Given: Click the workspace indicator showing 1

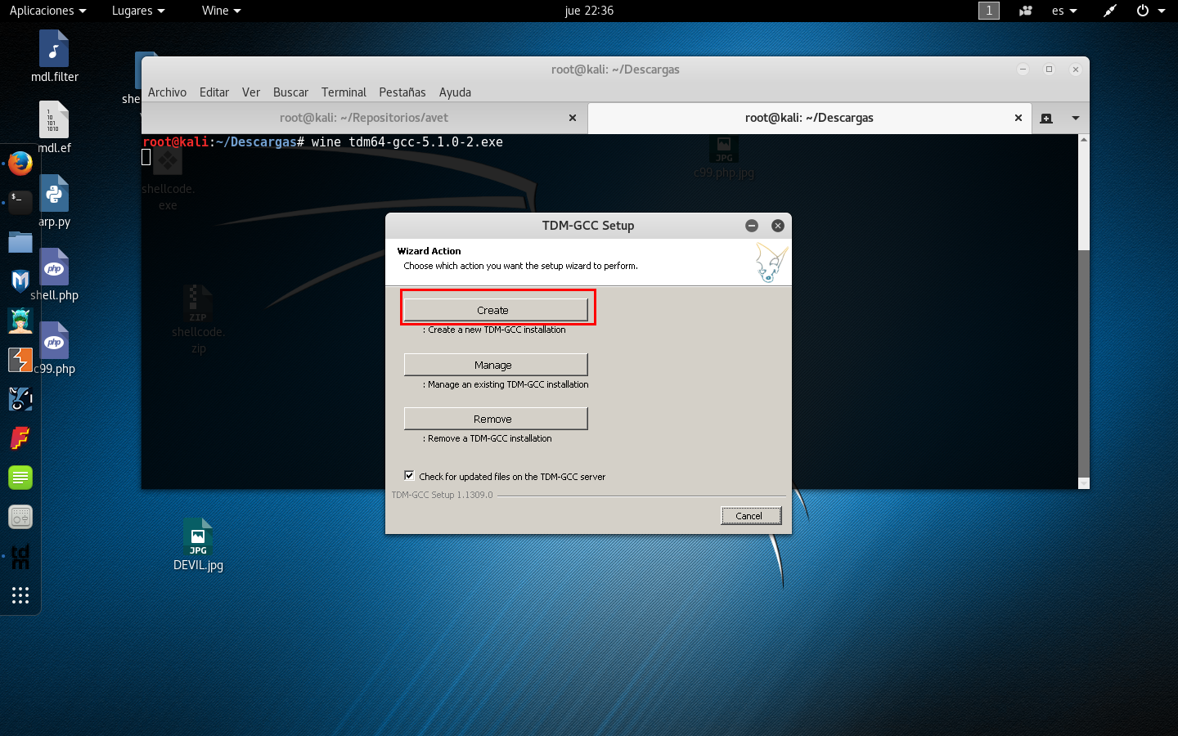Looking at the screenshot, I should pyautogui.click(x=988, y=11).
